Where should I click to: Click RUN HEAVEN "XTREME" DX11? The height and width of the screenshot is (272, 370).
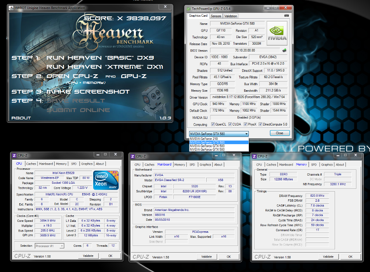105,67
